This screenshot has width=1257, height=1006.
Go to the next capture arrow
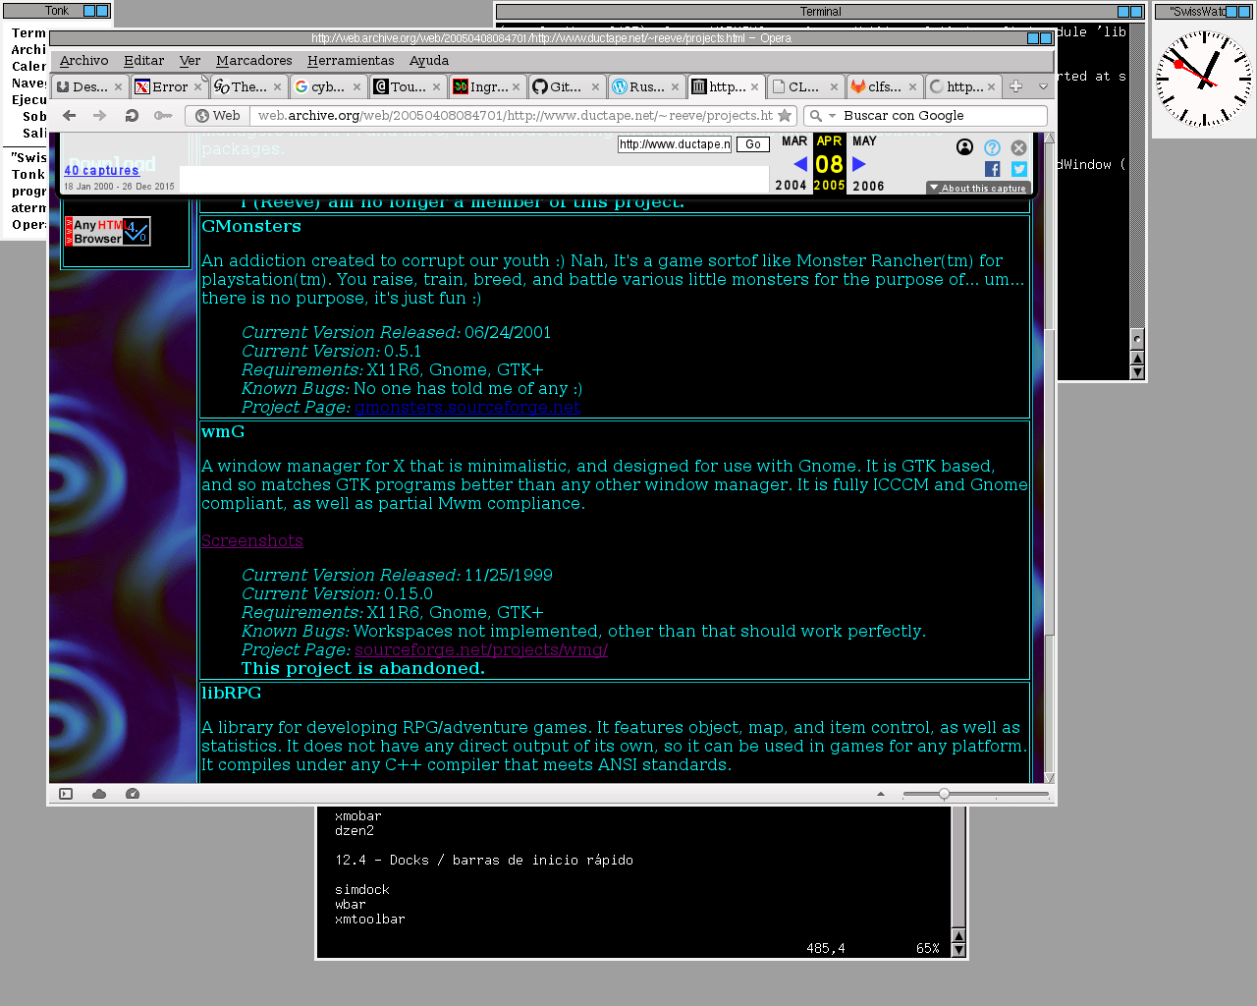coord(859,164)
